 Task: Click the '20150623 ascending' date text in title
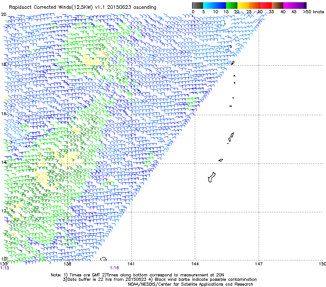tap(132, 8)
